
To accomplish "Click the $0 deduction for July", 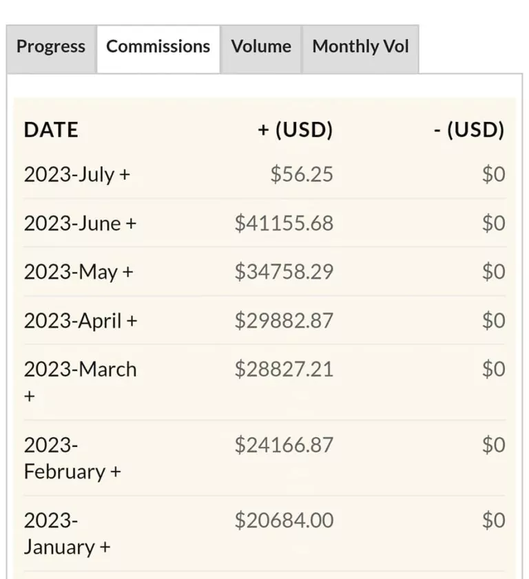I will point(494,174).
